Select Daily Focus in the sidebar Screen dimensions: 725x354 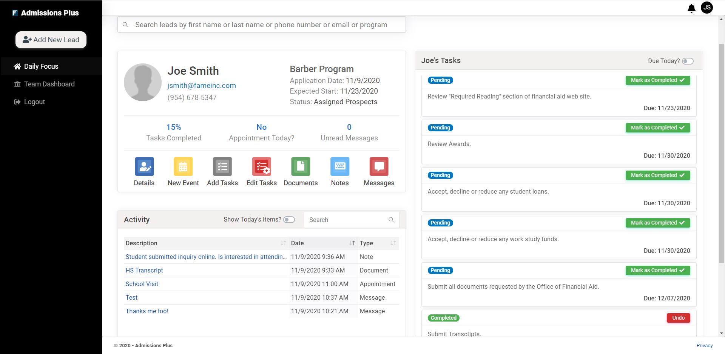click(41, 66)
